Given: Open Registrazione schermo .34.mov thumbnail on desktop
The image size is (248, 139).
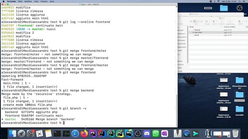Looking at the screenshot, I should click(224, 80).
